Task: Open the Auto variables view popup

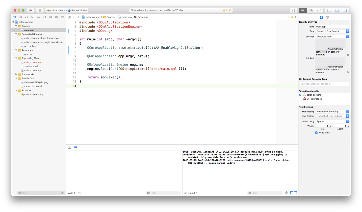Action: (72, 193)
